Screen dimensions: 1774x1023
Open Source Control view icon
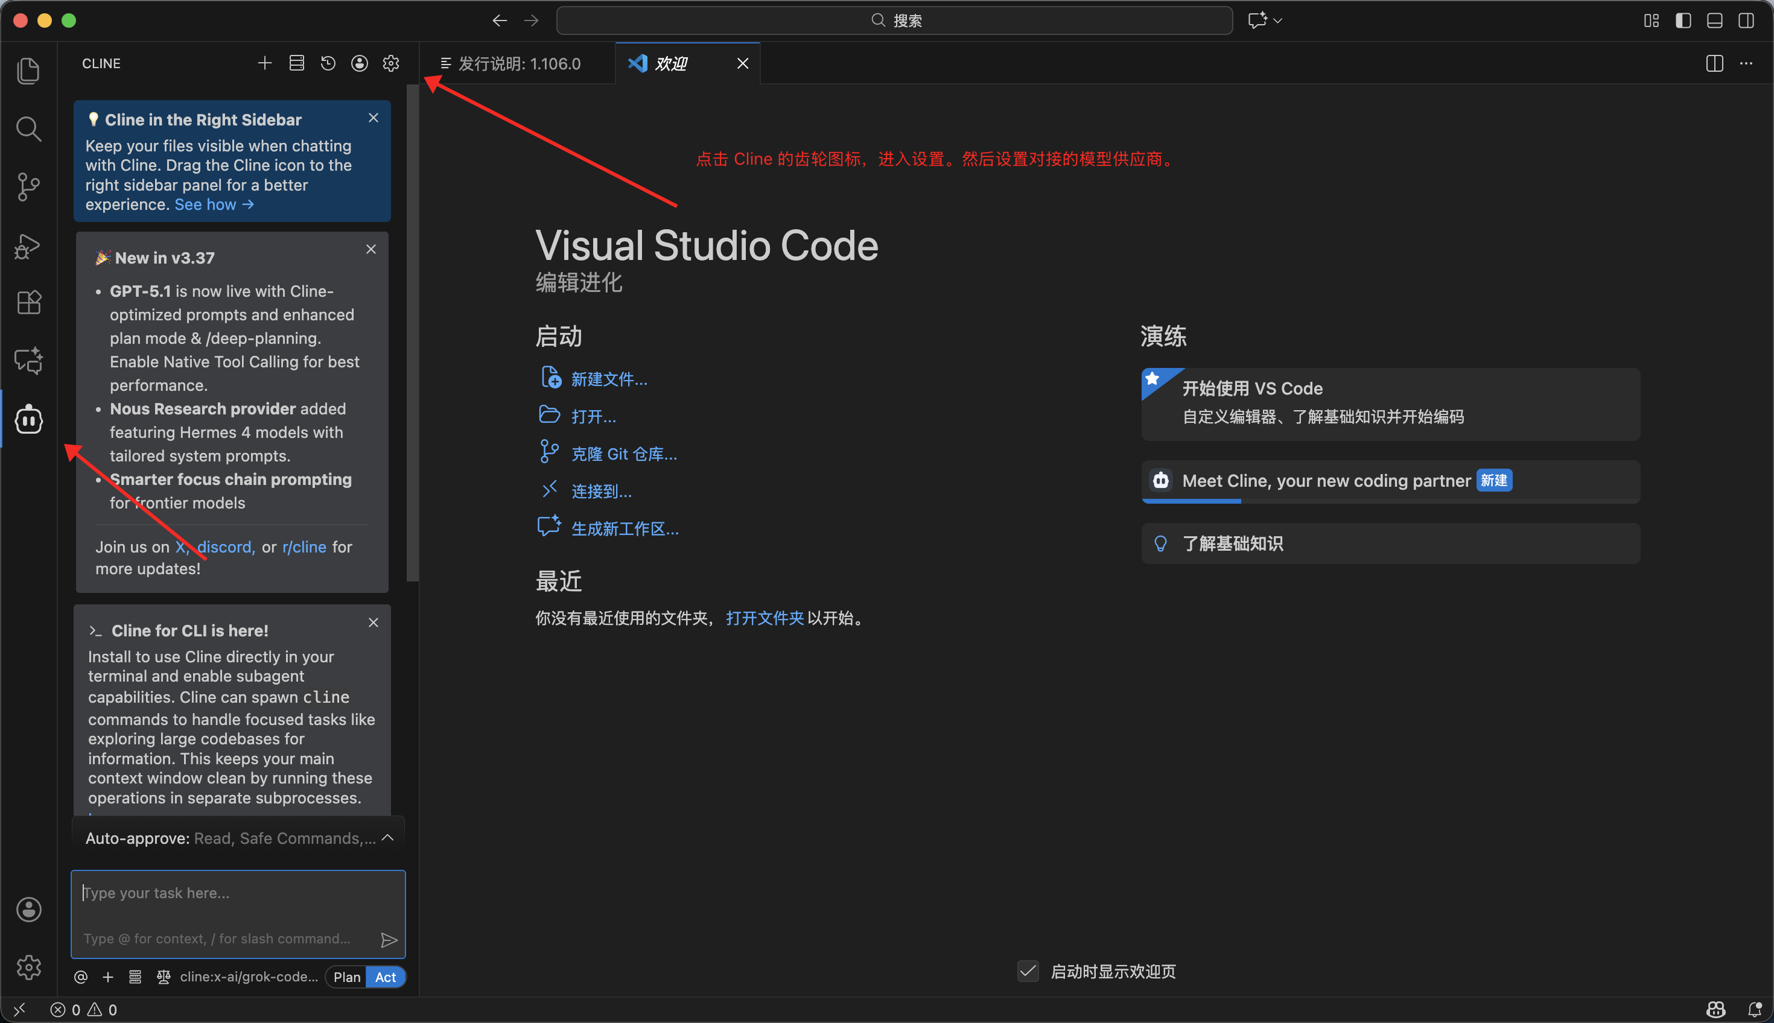[x=28, y=187]
